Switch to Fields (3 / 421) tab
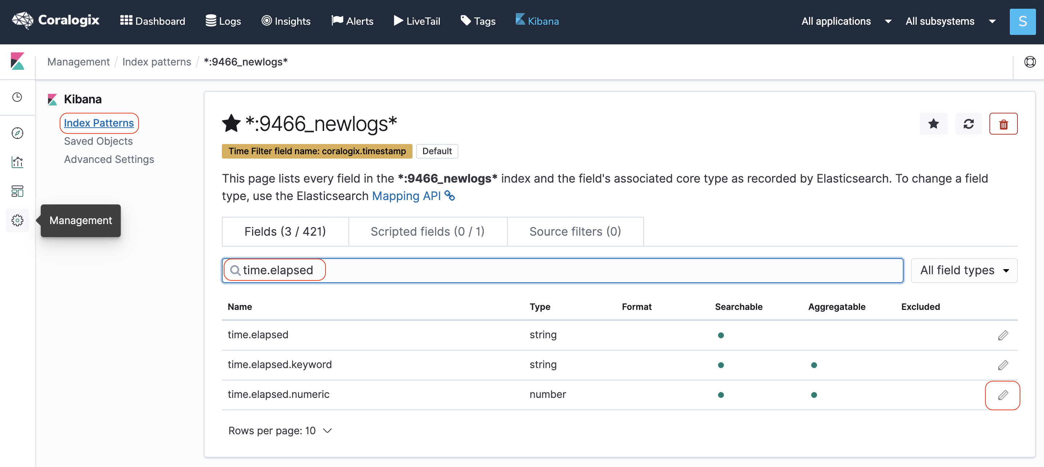1044x467 pixels. coord(285,231)
